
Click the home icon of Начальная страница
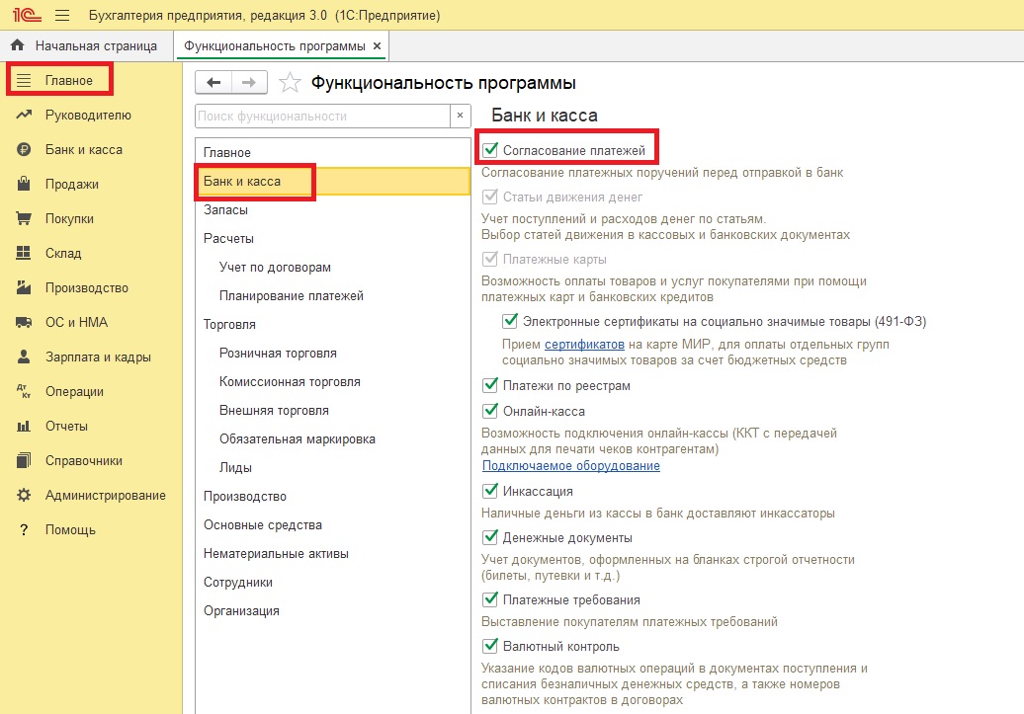pos(18,45)
